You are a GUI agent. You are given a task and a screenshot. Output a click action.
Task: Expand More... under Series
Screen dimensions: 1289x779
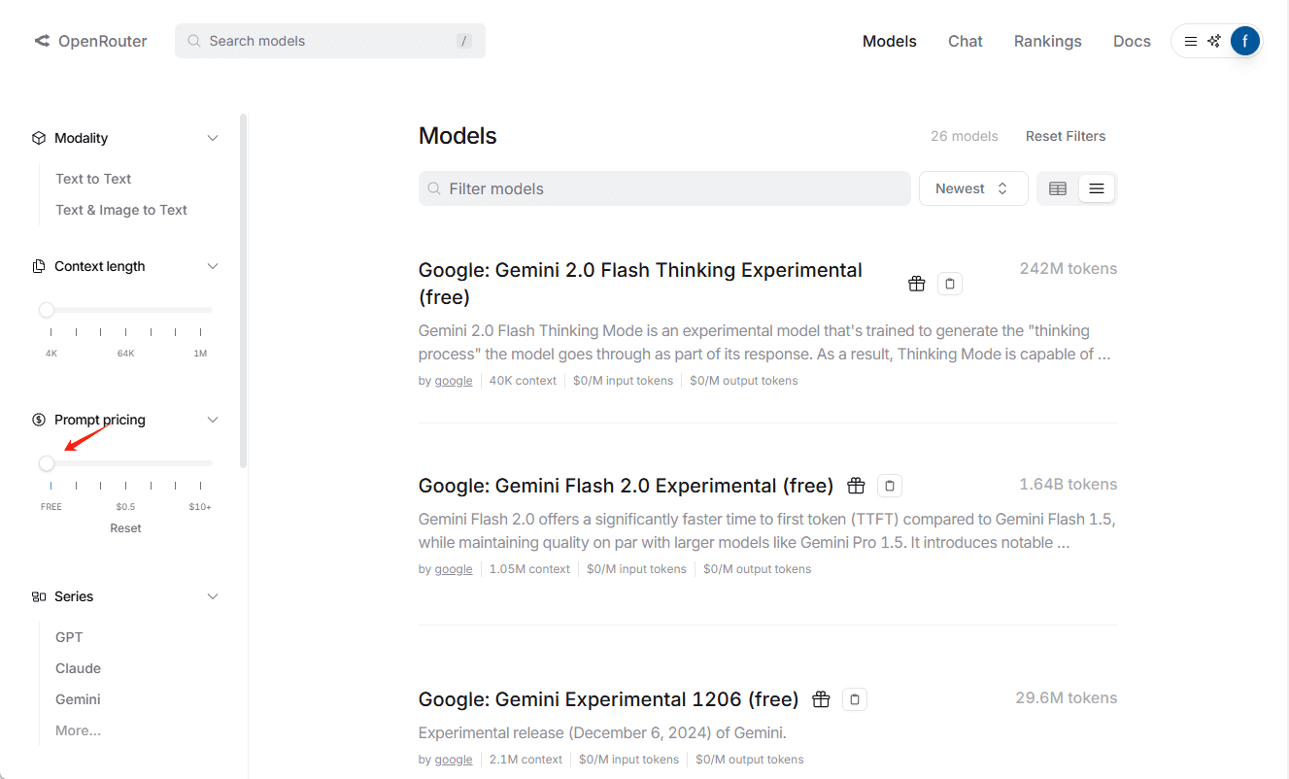coord(78,730)
